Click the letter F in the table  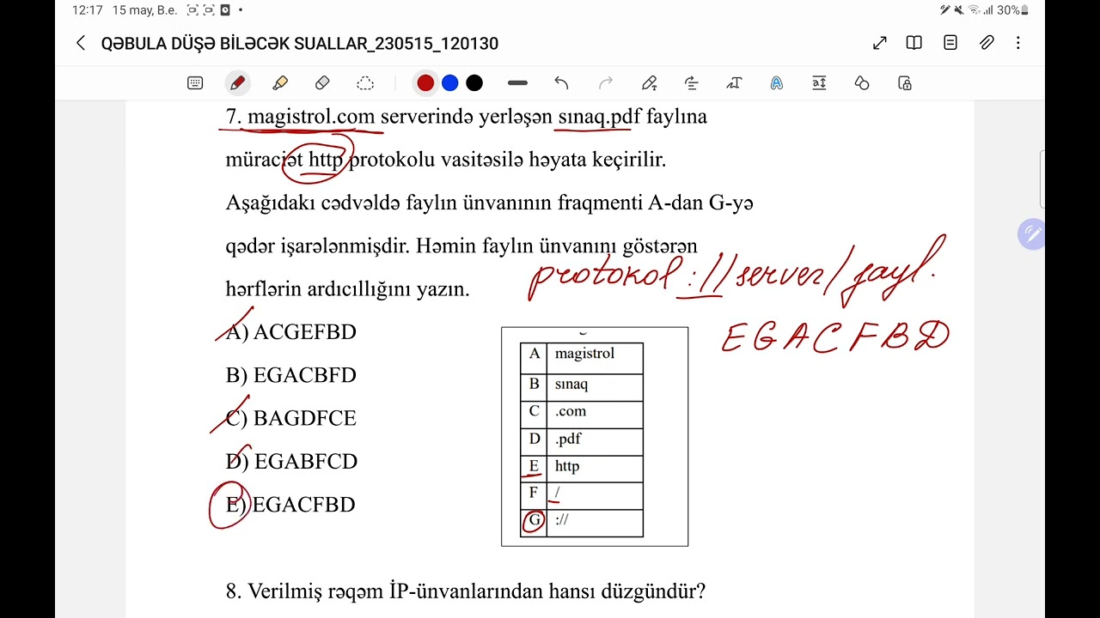coord(534,493)
